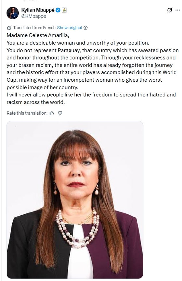This screenshot has height=281, width=182.
Task: Rate translation with thumbs down
Action: tap(60, 113)
